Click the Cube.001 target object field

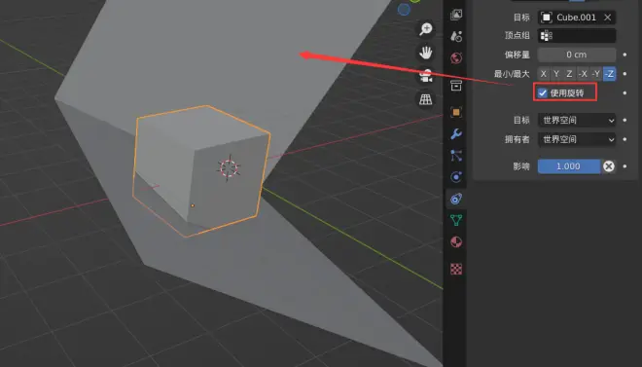pos(577,18)
